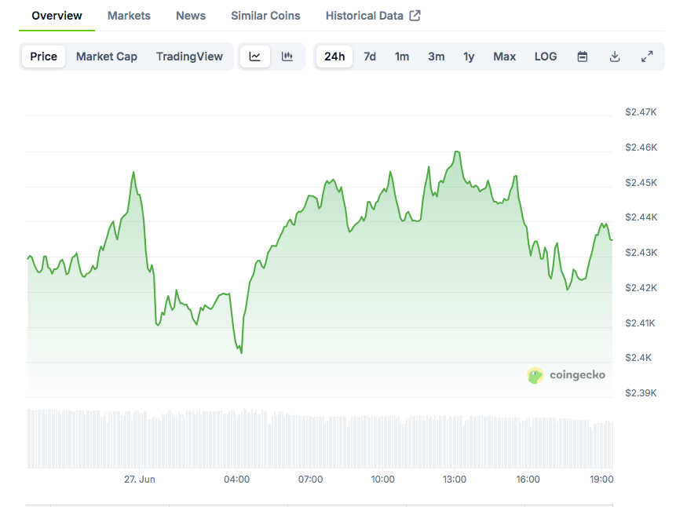
Task: Show the 1y price range
Action: (x=469, y=57)
